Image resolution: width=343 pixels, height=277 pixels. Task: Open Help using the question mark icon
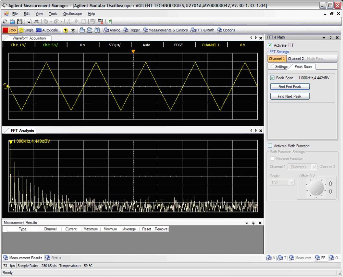click(x=110, y=21)
